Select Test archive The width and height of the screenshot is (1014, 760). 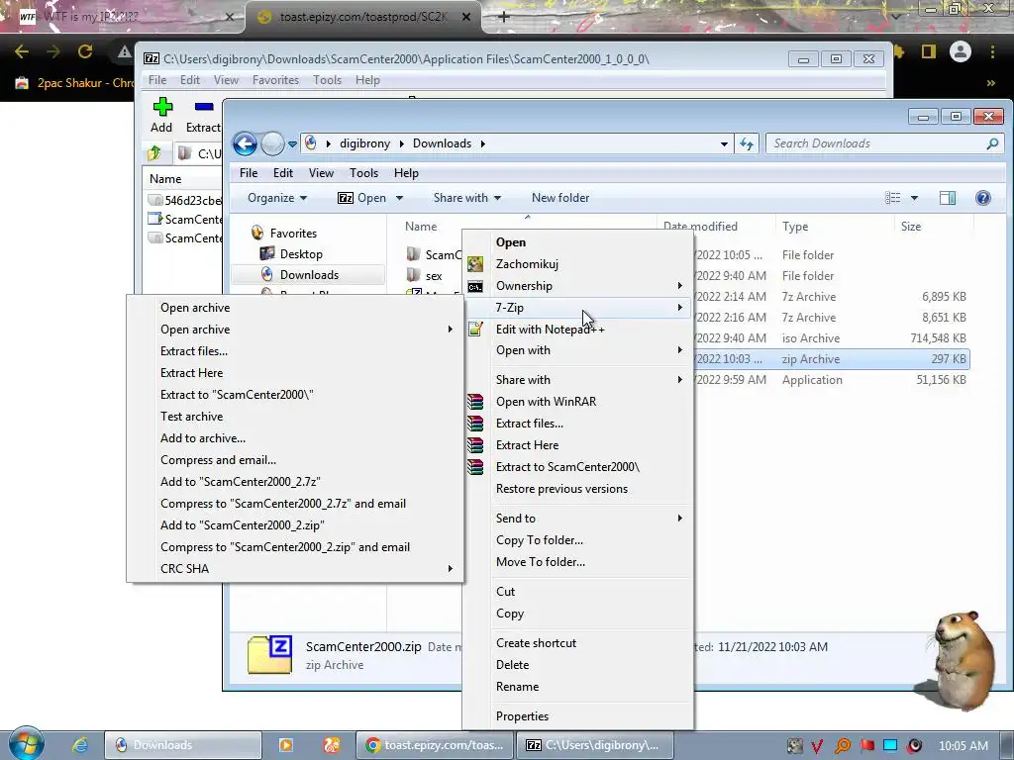point(191,417)
